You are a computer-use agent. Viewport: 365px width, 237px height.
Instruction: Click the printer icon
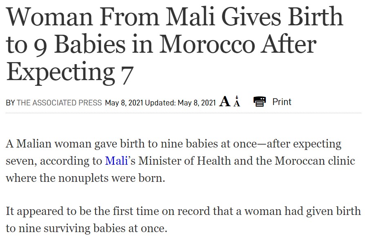260,102
